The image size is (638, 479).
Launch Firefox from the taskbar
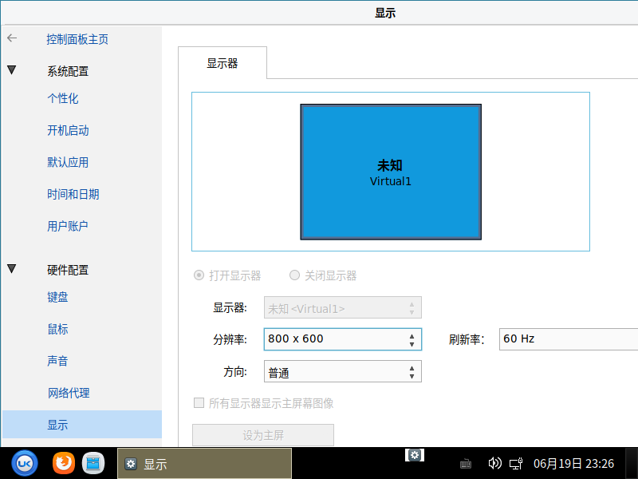coord(64,463)
